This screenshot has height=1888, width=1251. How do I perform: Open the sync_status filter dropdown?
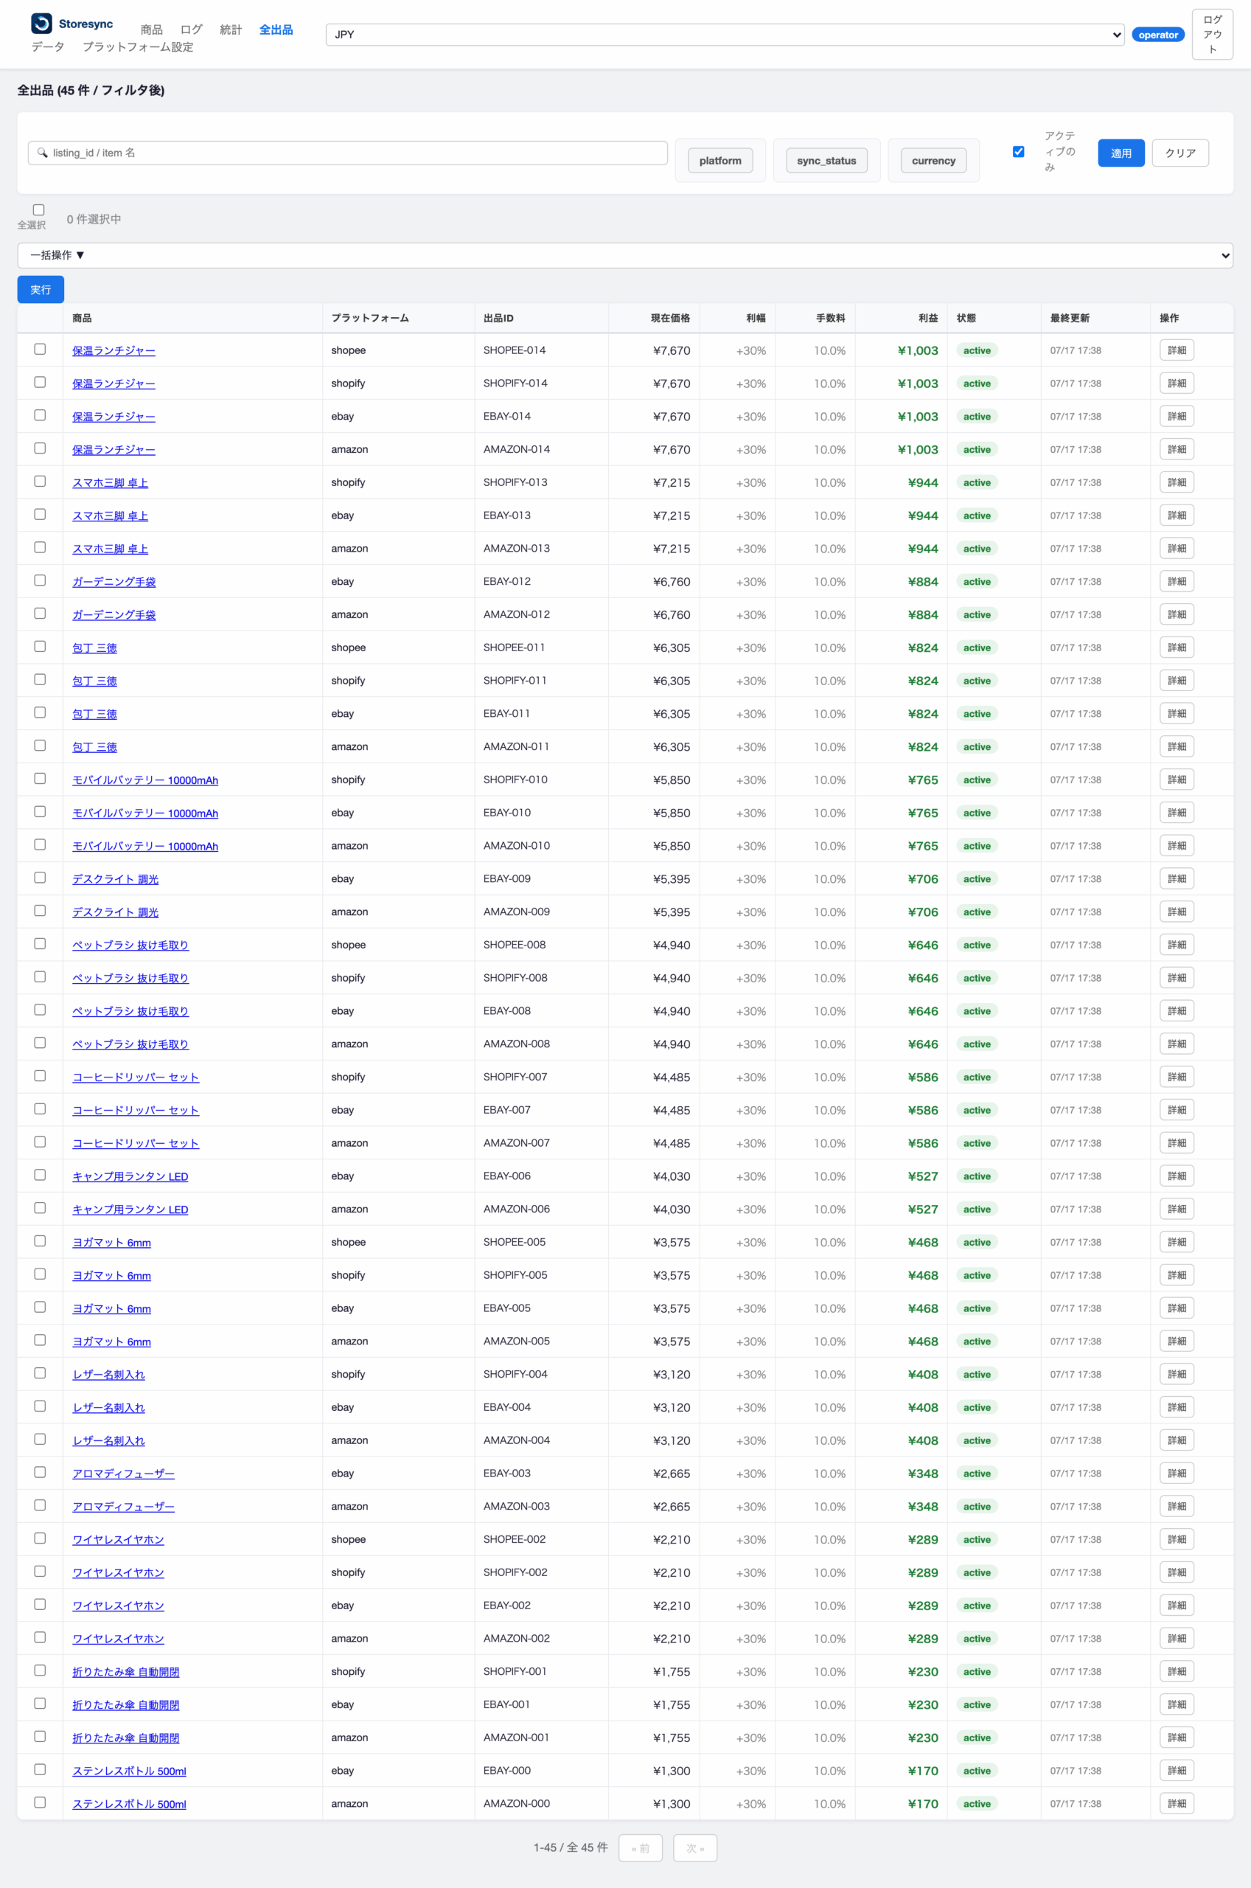[x=826, y=160]
